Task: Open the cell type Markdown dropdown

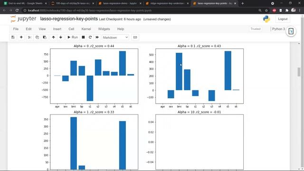Action: point(115,38)
